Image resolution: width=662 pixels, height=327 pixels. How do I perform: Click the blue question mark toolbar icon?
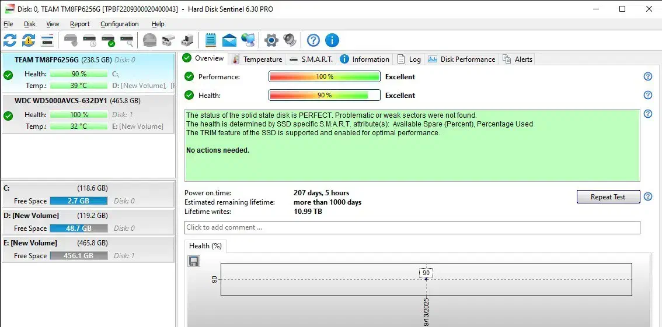tap(313, 40)
